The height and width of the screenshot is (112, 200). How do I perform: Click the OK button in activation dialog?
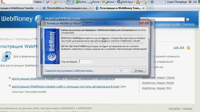pyautogui.click(x=121, y=71)
